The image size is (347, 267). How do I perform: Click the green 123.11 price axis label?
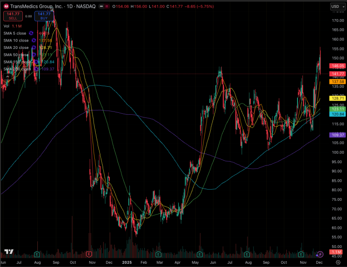pos(338,109)
